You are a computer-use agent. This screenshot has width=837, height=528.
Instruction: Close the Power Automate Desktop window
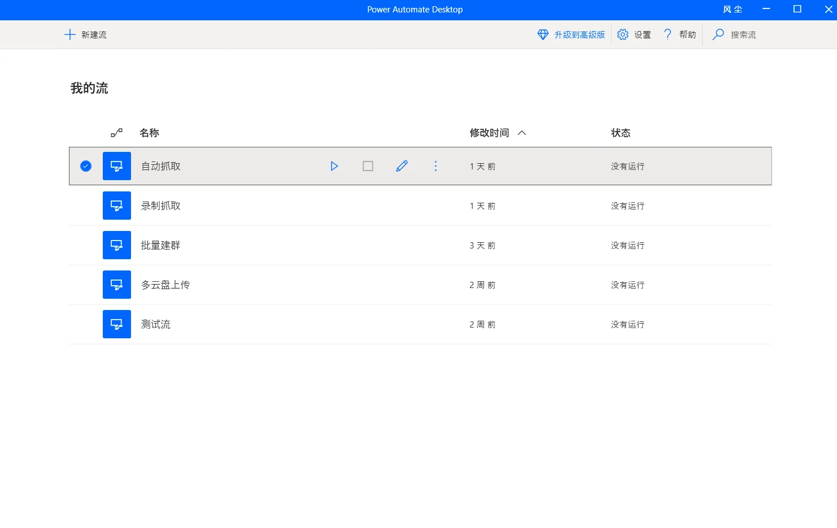pyautogui.click(x=829, y=9)
